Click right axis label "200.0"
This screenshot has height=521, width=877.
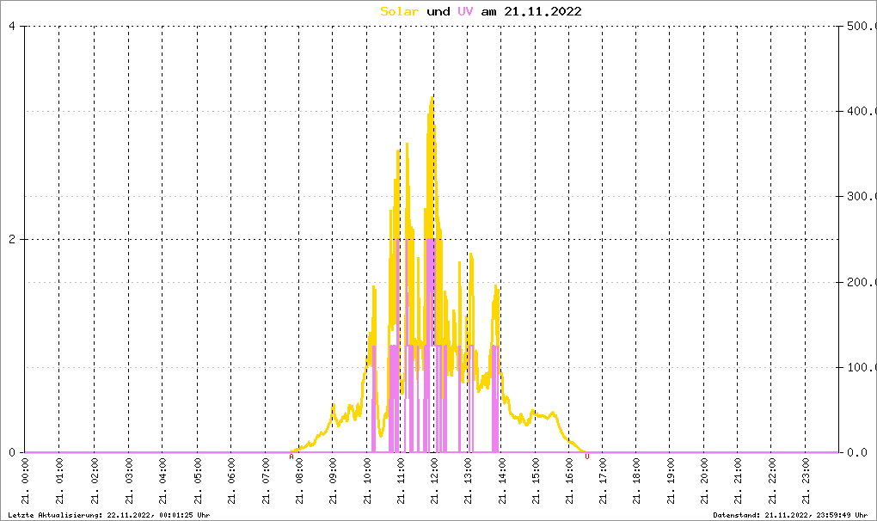(861, 282)
